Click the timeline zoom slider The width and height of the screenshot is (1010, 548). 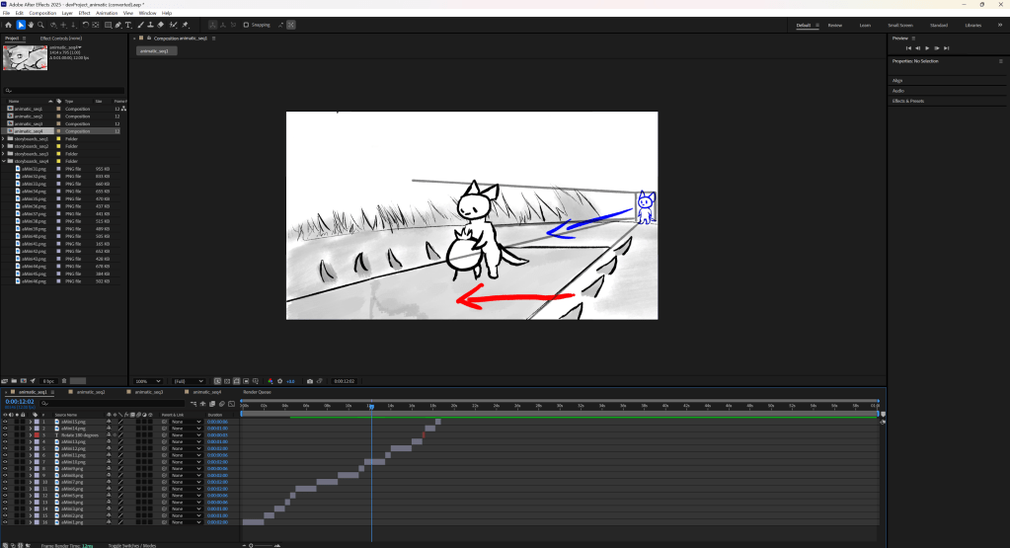253,545
